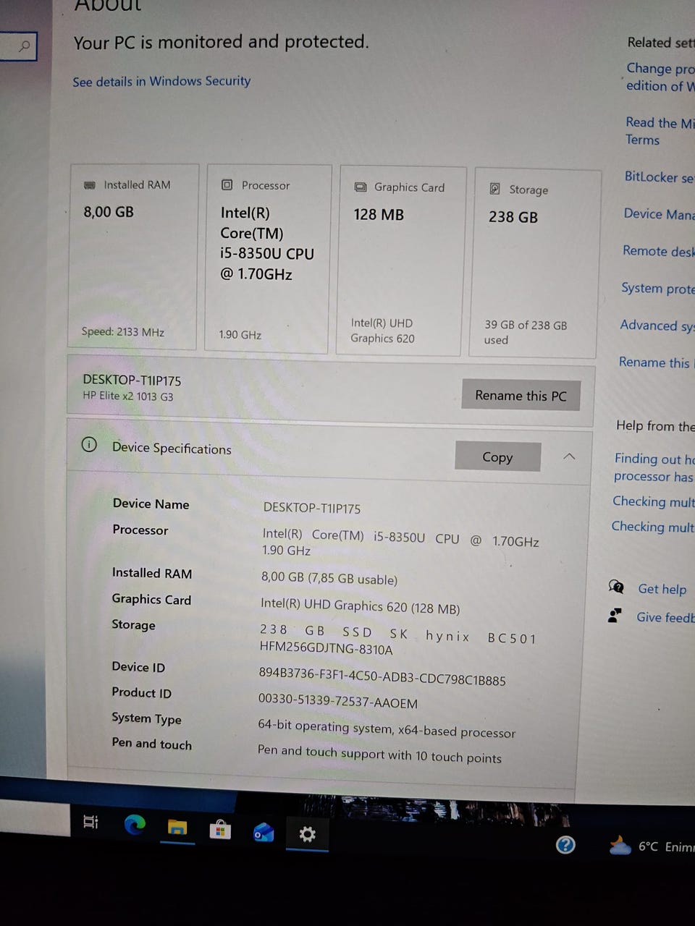
Task: Open File Explorer from the taskbar
Action: (177, 827)
